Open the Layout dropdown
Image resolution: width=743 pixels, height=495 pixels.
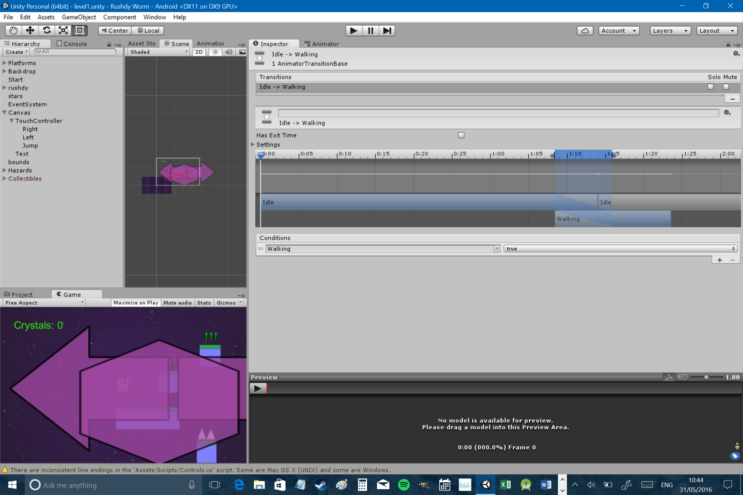tap(717, 31)
